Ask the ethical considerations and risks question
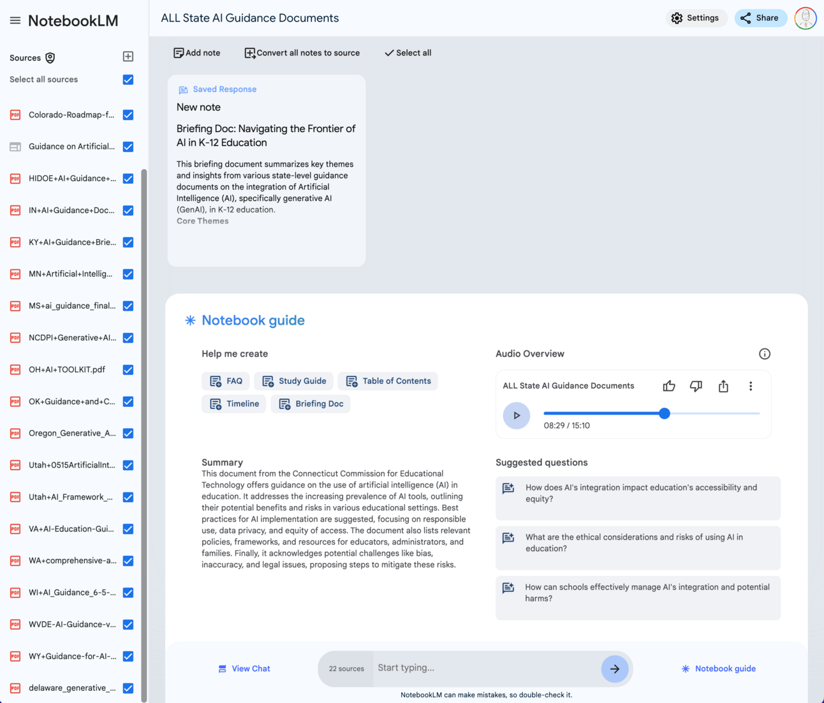The width and height of the screenshot is (824, 703). point(638,548)
